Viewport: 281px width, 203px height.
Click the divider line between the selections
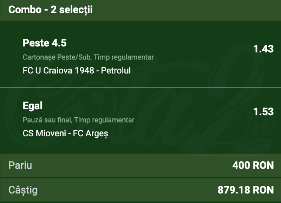(140, 87)
